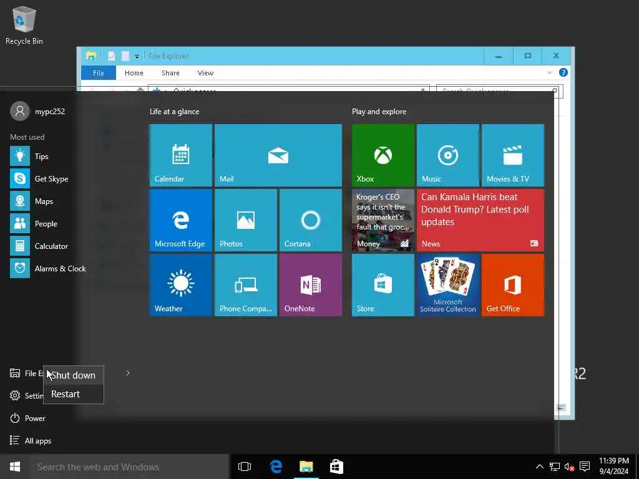Launch the OneNote tile
The height and width of the screenshot is (479, 639).
click(x=311, y=285)
